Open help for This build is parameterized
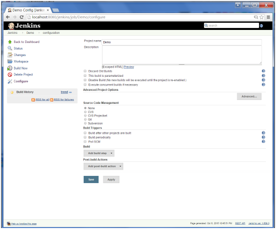Screen dimensions: 276x229 [x=263, y=76]
